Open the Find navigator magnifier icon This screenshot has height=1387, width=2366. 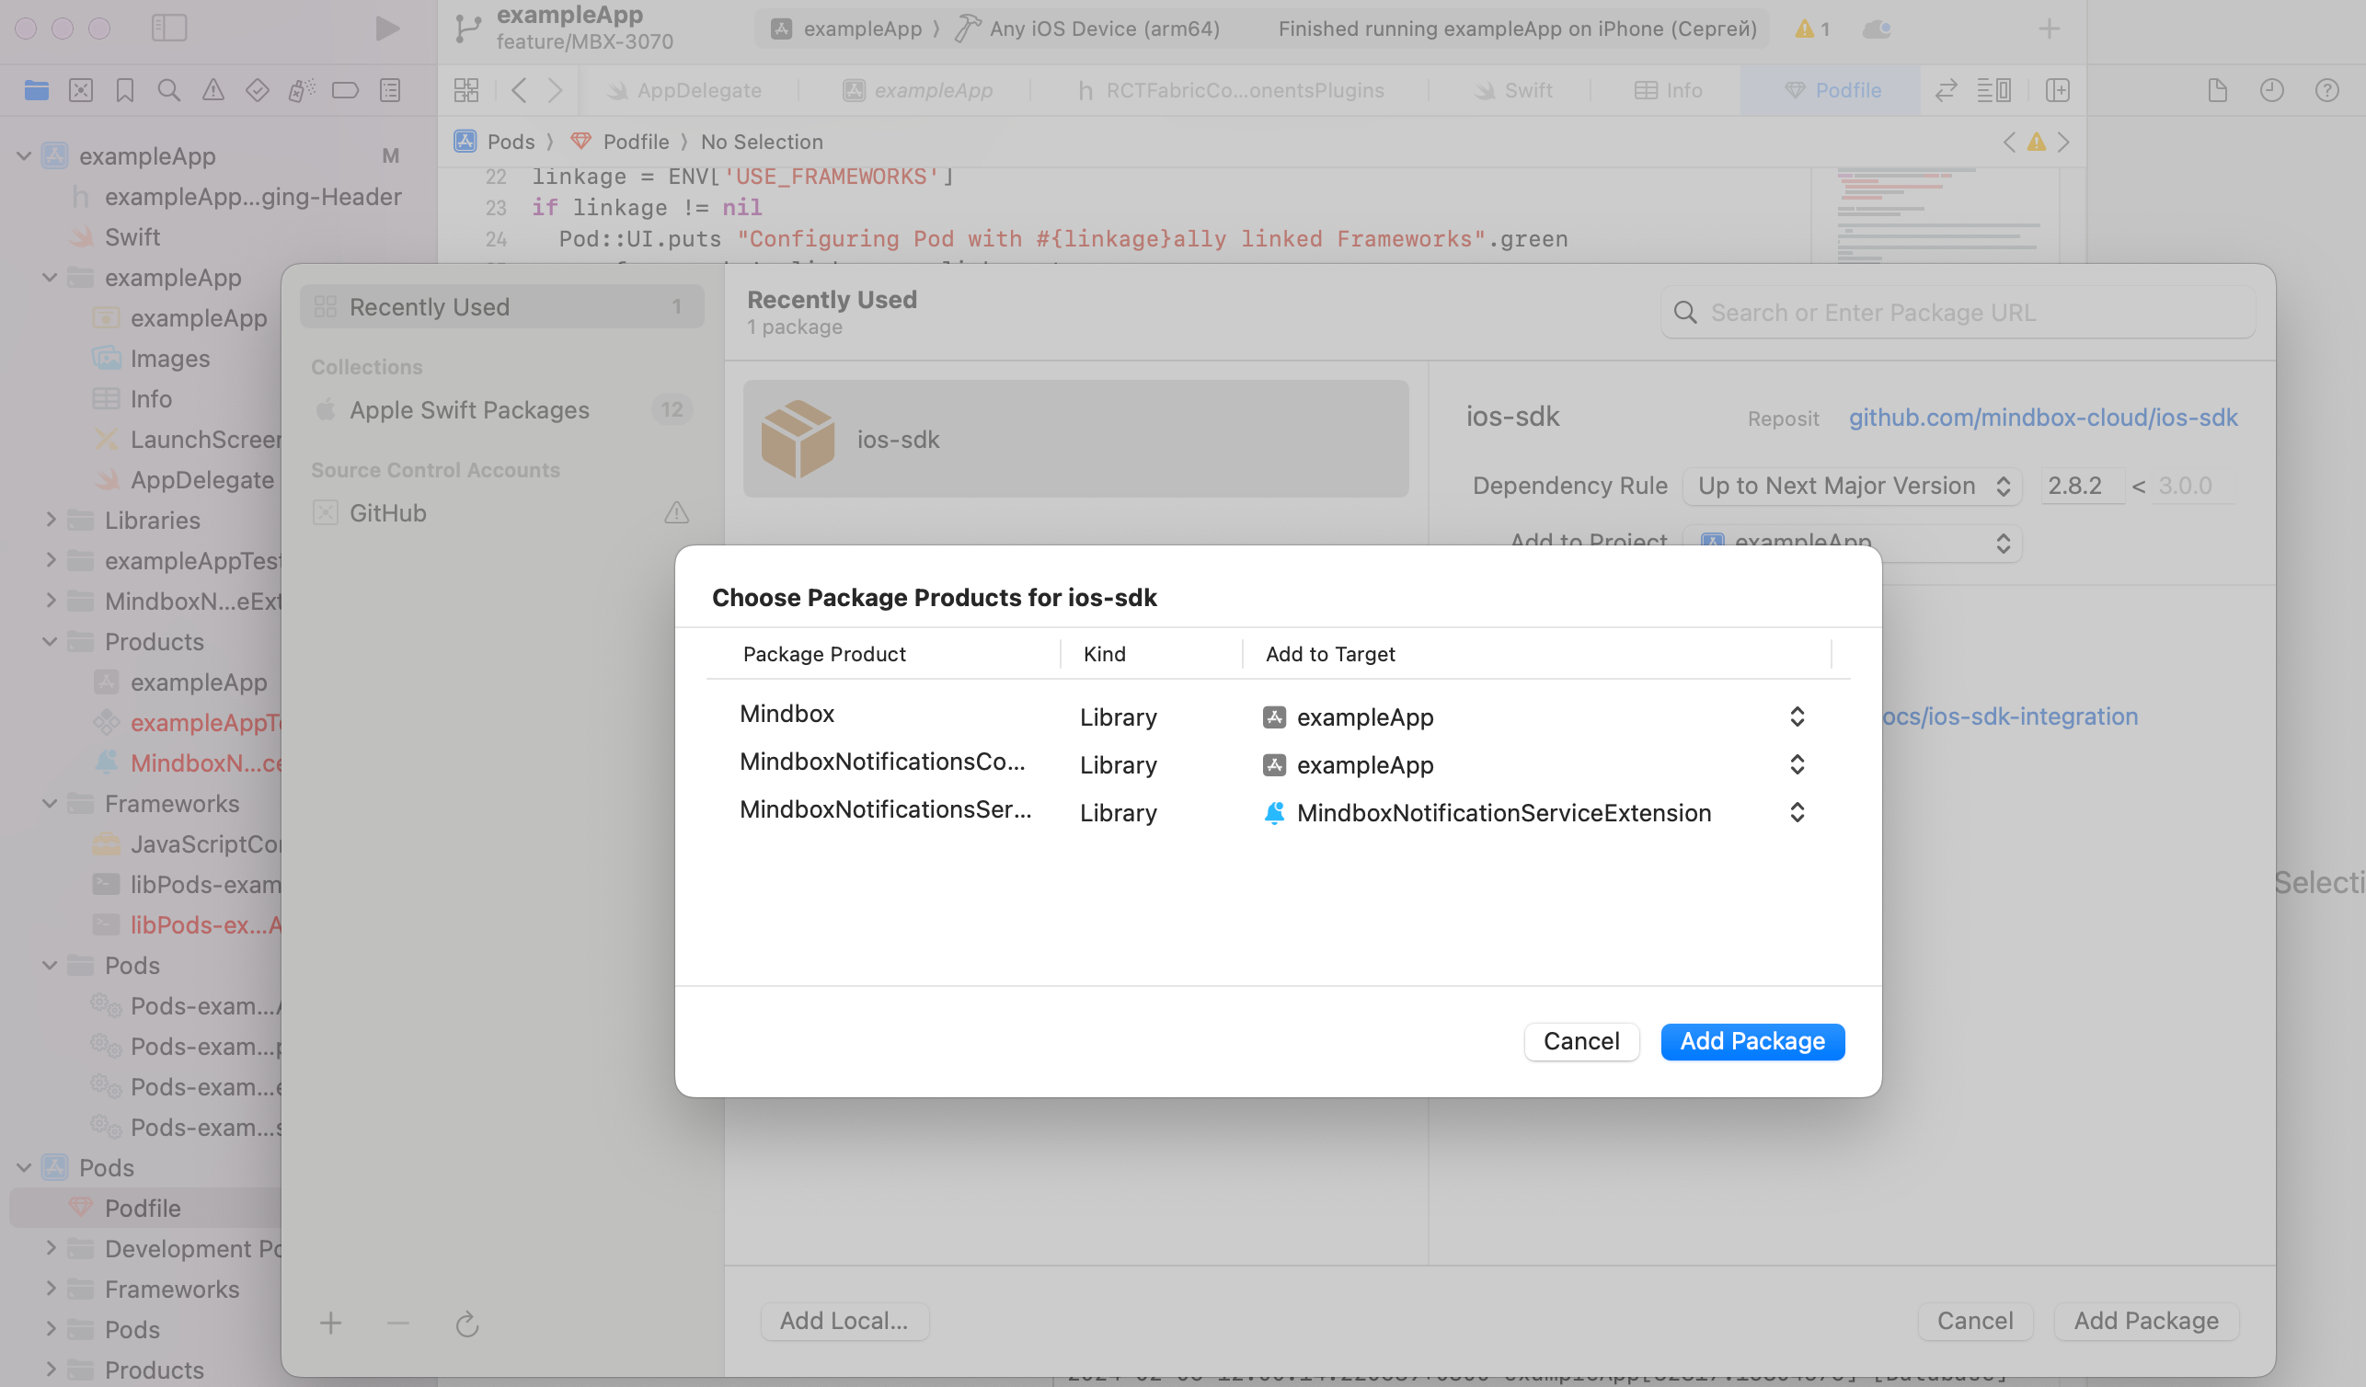point(169,90)
